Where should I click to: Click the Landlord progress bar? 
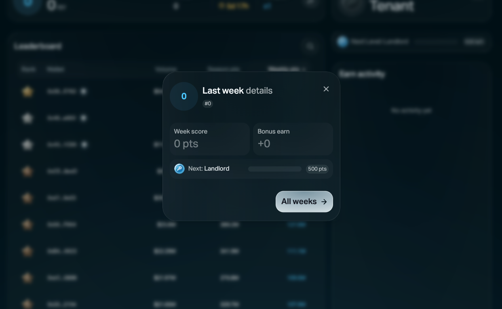(275, 169)
